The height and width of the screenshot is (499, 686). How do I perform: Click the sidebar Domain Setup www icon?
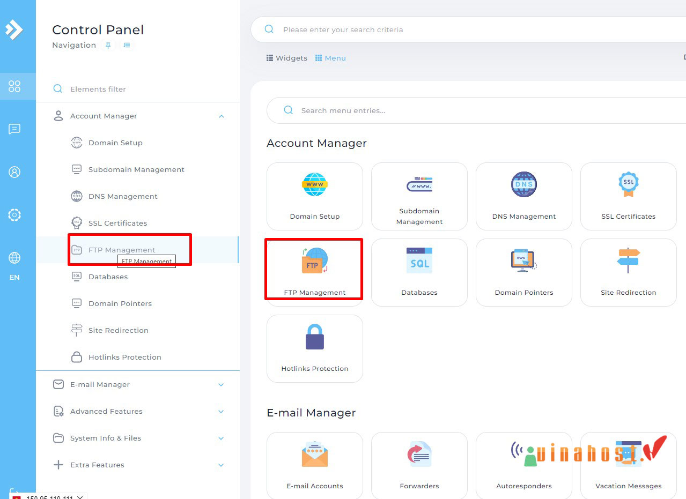(x=77, y=143)
